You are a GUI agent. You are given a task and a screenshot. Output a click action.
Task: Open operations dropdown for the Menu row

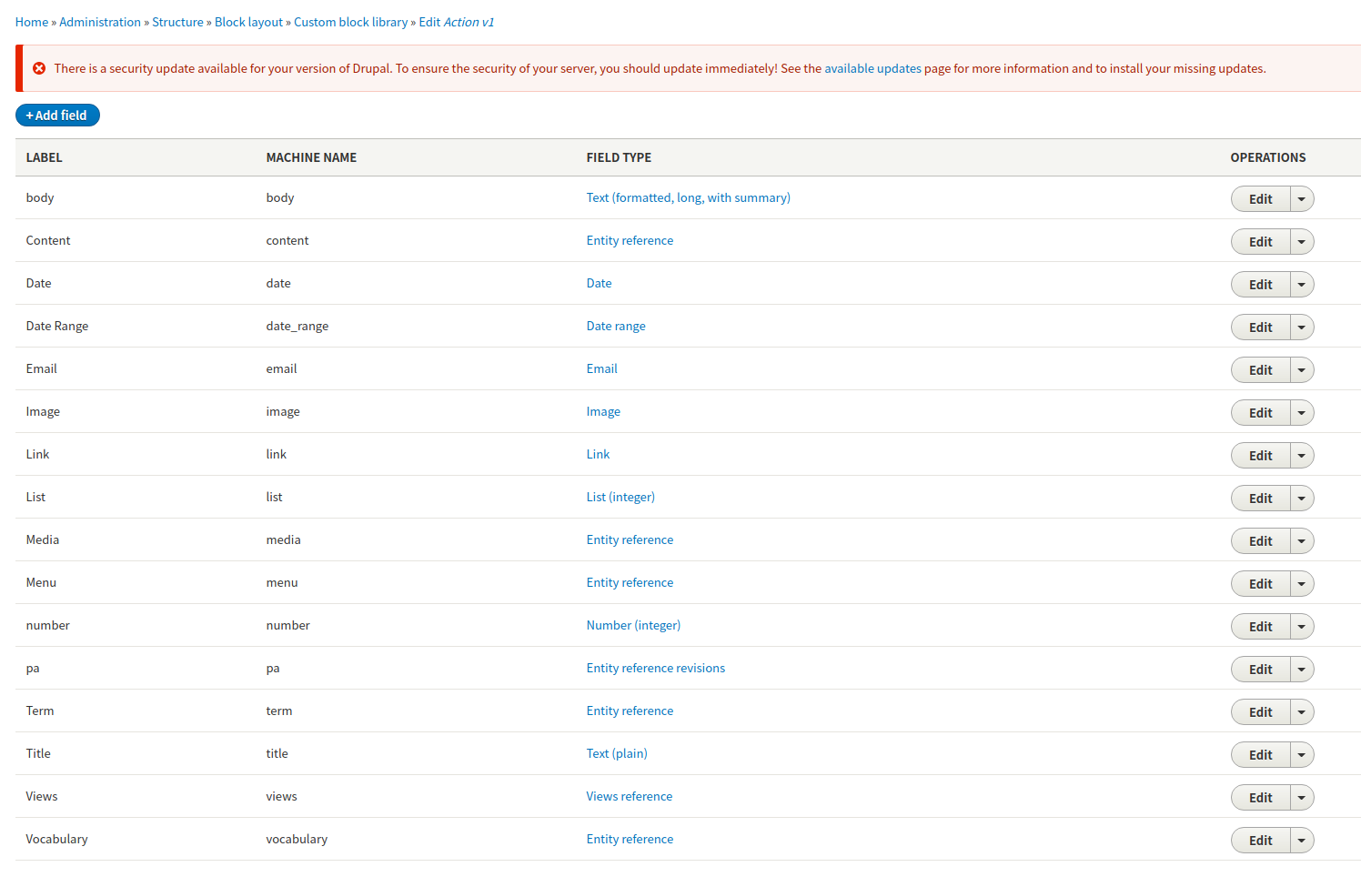(1302, 584)
